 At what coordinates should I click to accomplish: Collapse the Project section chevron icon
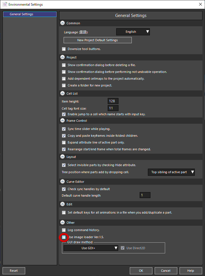pos(62,57)
